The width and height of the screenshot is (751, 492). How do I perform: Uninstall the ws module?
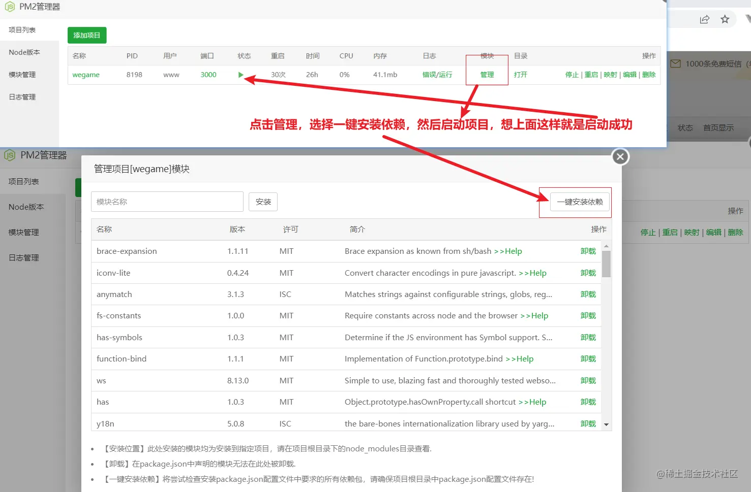[588, 381]
